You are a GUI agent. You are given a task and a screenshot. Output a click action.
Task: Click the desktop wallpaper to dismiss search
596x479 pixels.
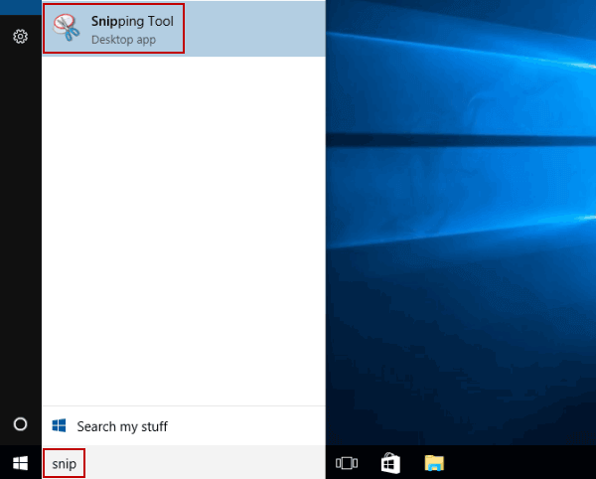(467, 248)
